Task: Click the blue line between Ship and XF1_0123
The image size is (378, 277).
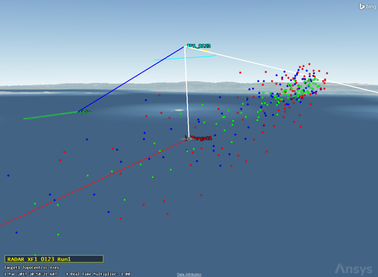Action: click(131, 79)
